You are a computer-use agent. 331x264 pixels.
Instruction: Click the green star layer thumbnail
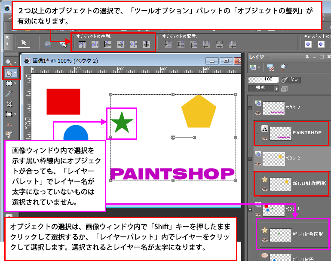pos(281,235)
